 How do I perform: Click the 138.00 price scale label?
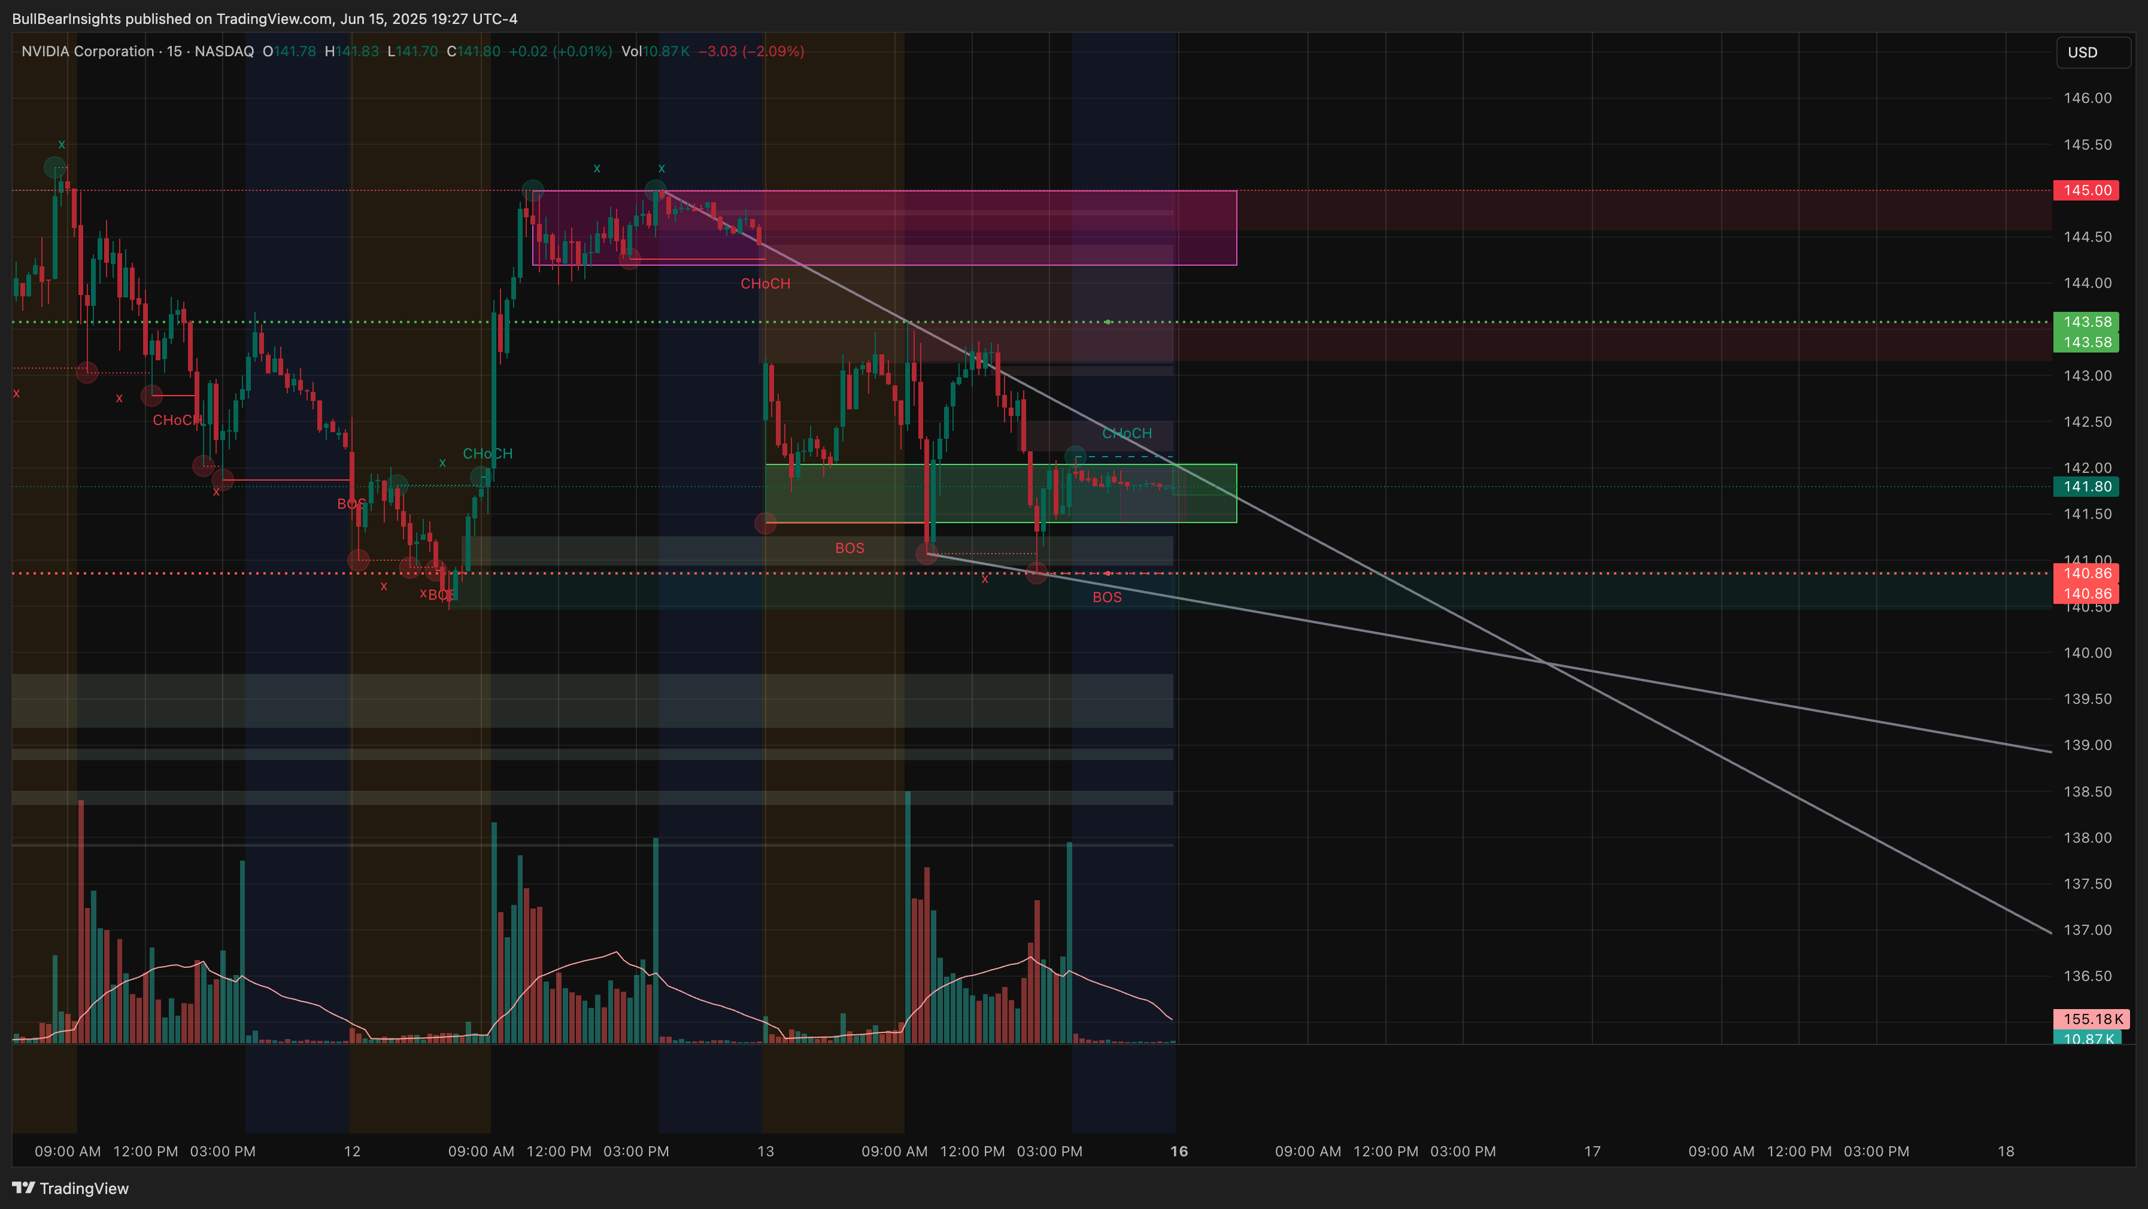(x=2087, y=837)
